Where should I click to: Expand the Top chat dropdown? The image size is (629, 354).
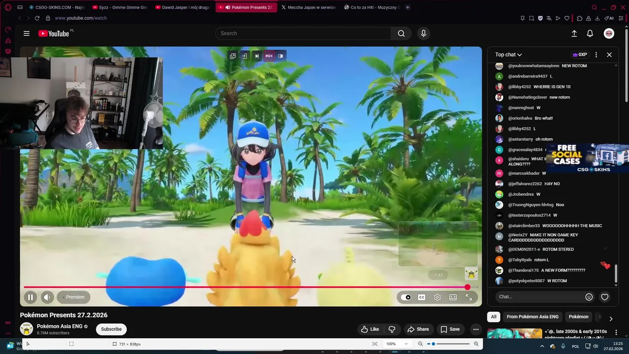[x=509, y=55]
